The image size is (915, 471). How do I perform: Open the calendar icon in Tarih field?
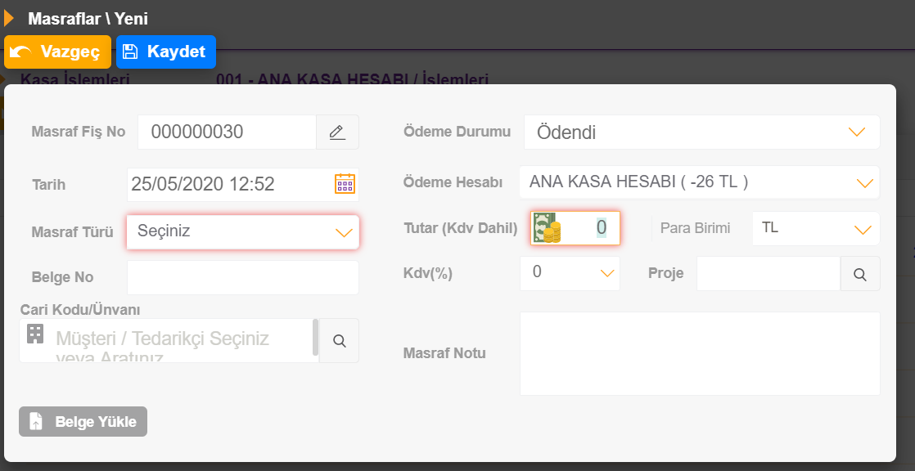(345, 184)
